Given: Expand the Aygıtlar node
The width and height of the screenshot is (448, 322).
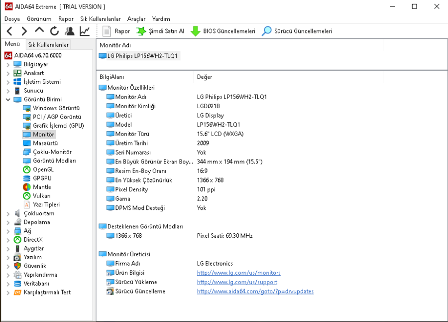Looking at the screenshot, I should (8, 249).
